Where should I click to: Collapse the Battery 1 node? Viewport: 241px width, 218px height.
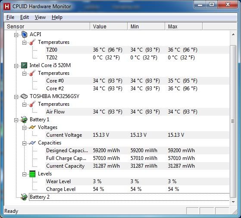(x=16, y=120)
